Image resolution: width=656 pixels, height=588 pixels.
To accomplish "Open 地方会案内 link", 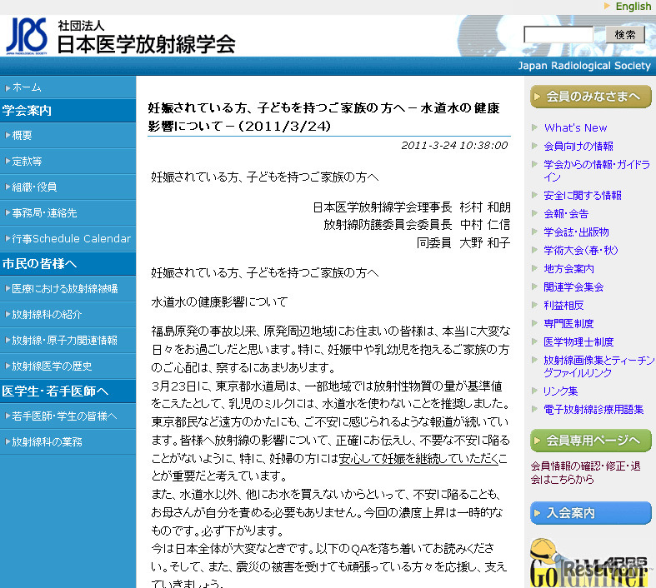I will coord(568,269).
